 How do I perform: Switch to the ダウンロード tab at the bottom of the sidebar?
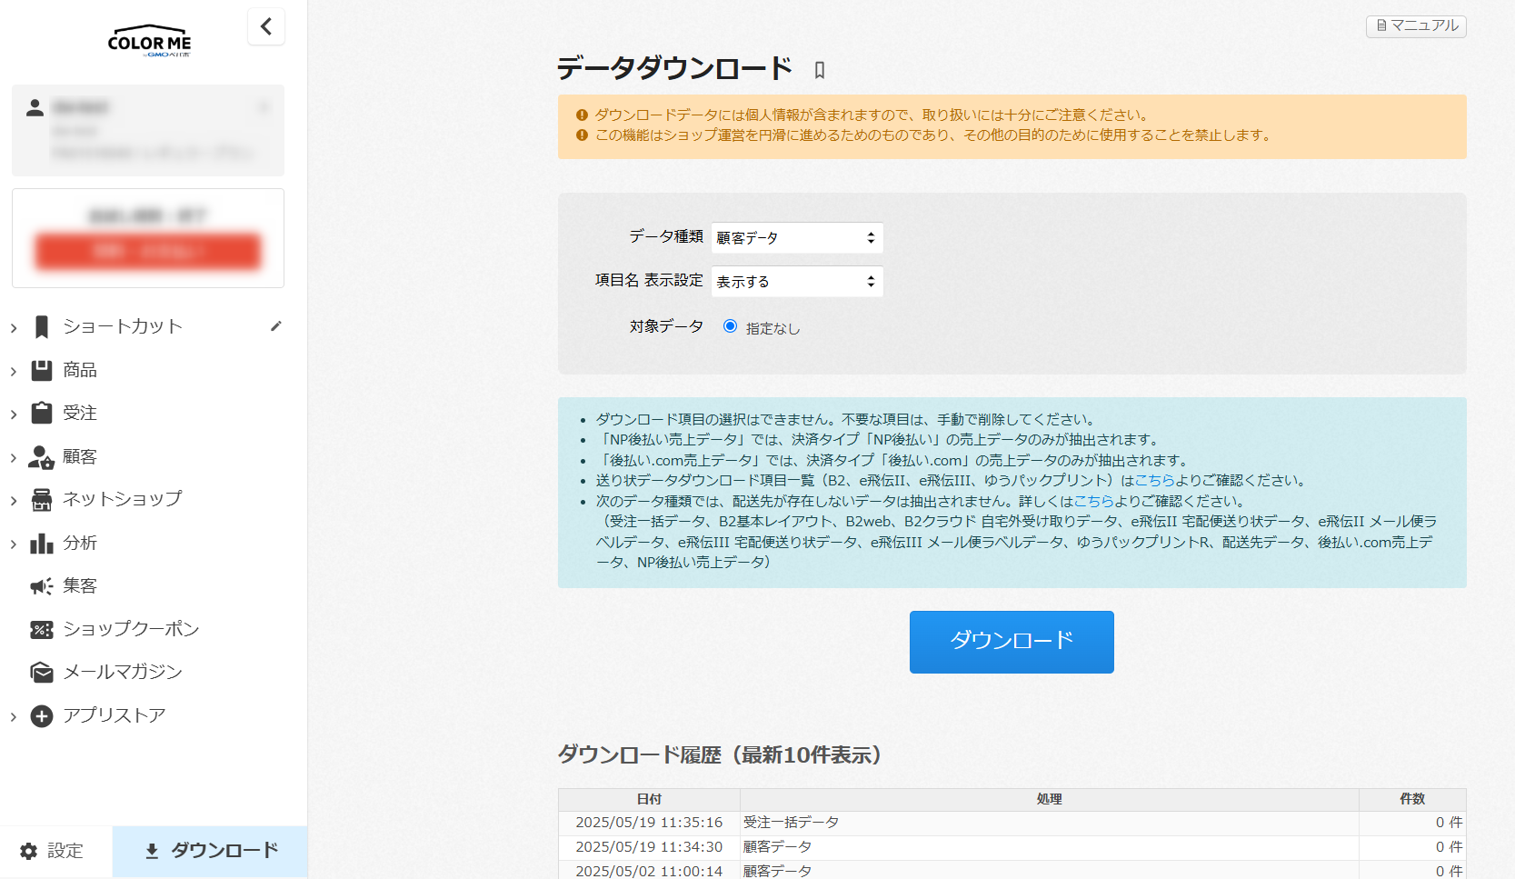211,851
